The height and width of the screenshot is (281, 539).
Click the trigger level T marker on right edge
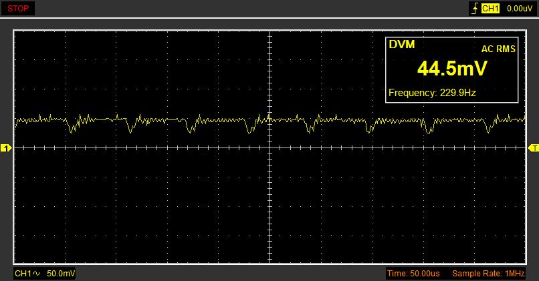pos(533,148)
